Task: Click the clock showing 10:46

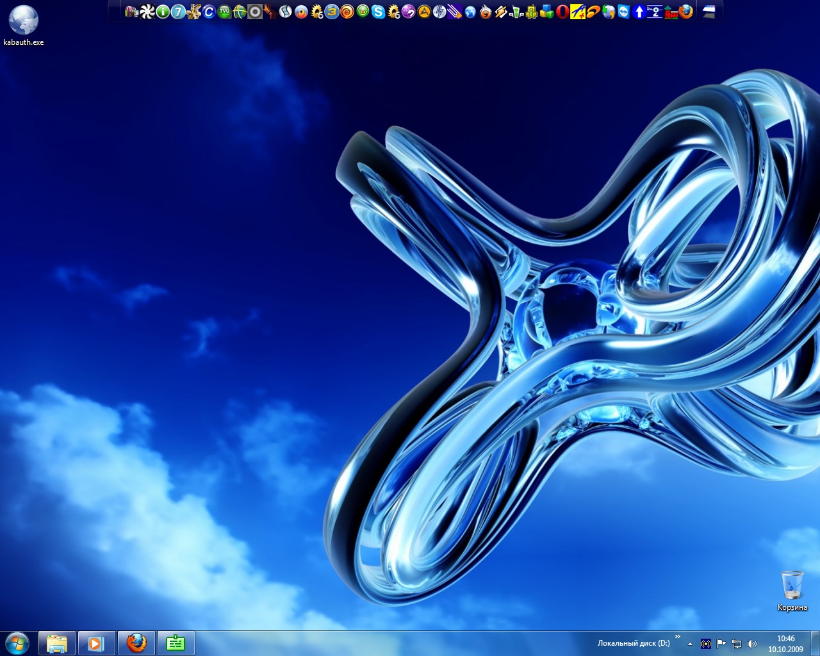Action: [x=786, y=639]
